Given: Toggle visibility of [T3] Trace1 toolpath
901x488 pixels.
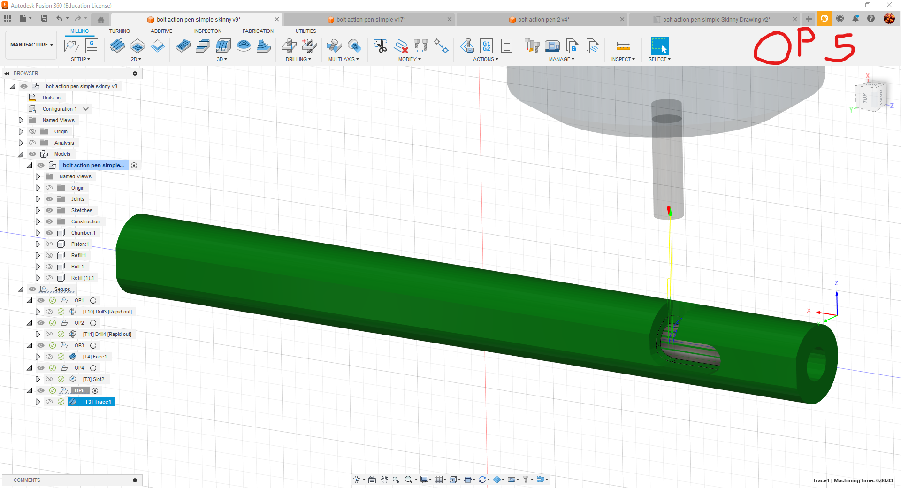Looking at the screenshot, I should pyautogui.click(x=49, y=402).
